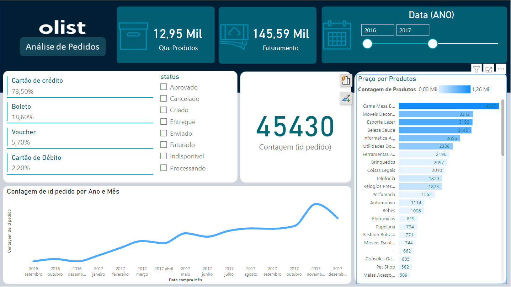Select the Cama Mesa B... bar 4347
Image resolution: width=511 pixels, height=287 pixels.
coord(449,106)
